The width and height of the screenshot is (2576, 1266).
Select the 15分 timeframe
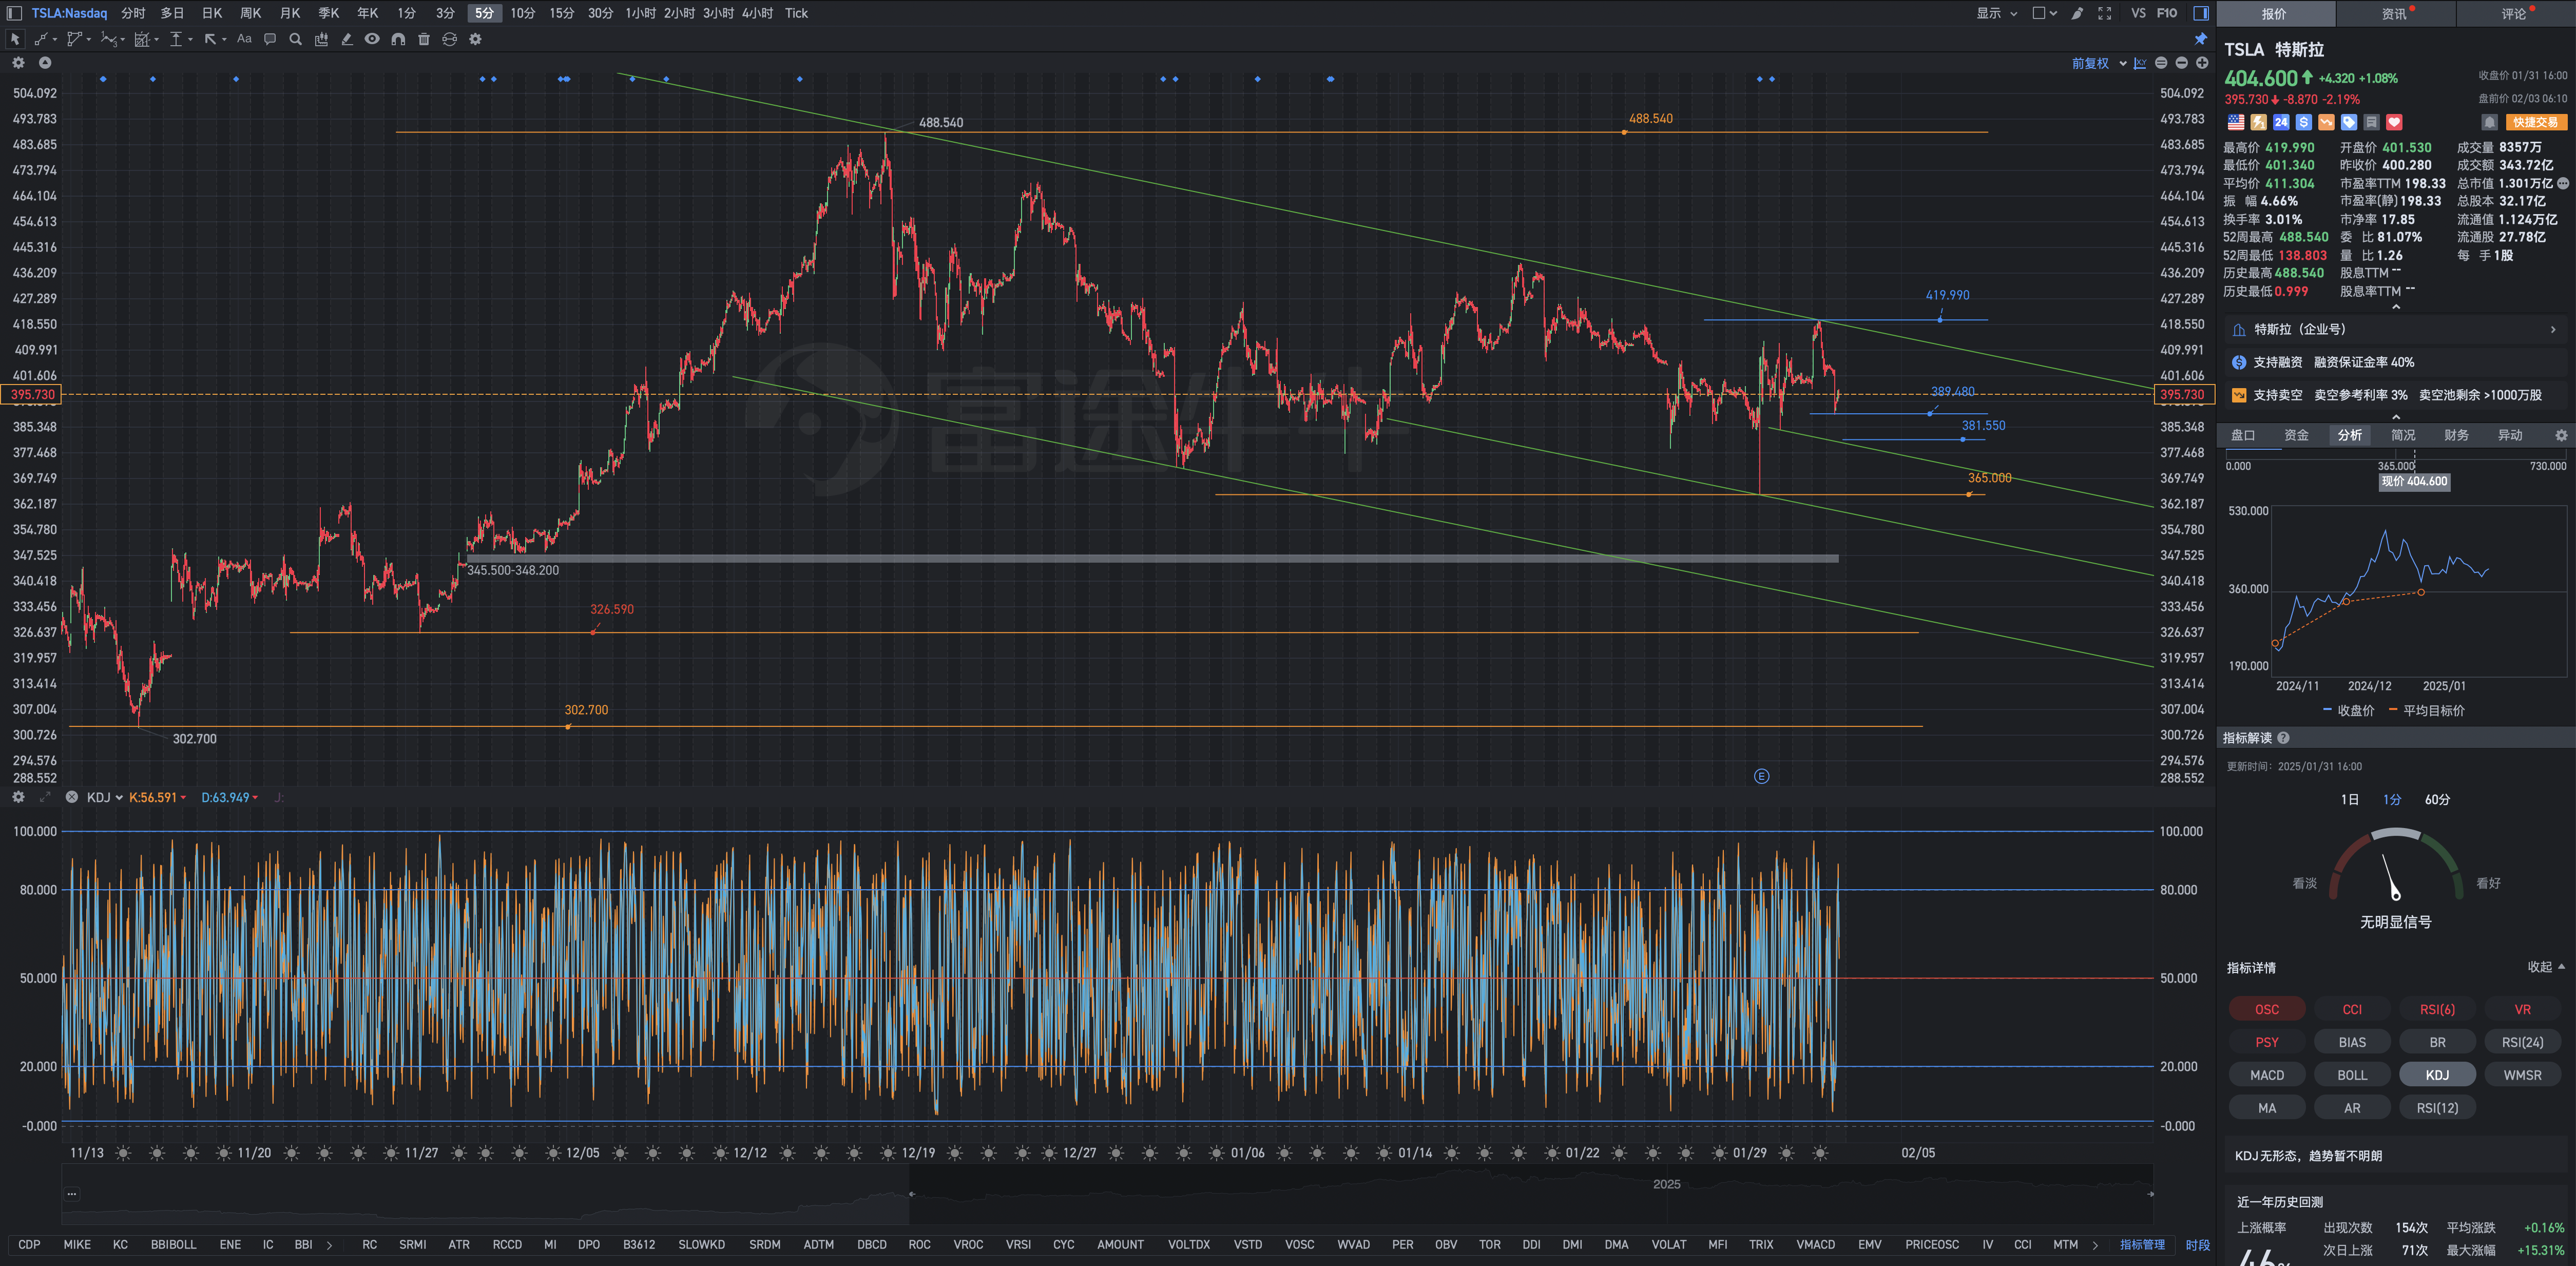[562, 13]
